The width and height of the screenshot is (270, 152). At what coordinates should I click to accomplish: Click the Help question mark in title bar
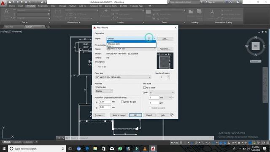click(238, 2)
